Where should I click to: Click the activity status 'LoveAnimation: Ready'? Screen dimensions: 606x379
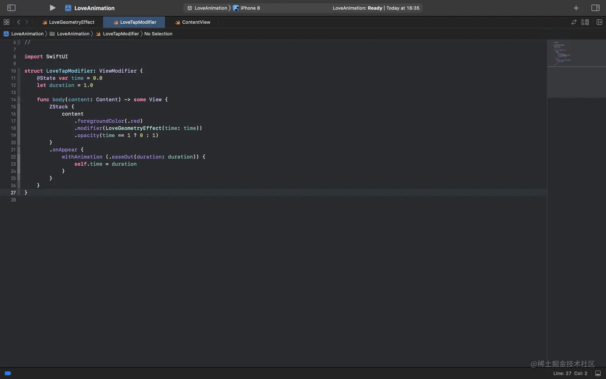click(358, 8)
